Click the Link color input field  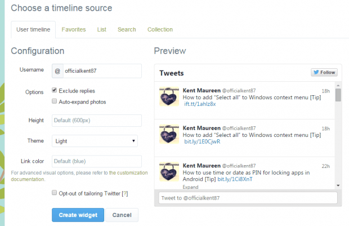(x=97, y=161)
